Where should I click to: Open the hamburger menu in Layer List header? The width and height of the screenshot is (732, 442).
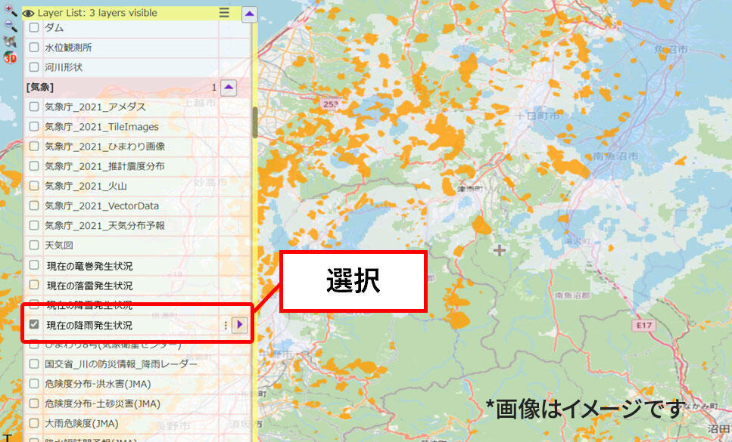coord(223,12)
